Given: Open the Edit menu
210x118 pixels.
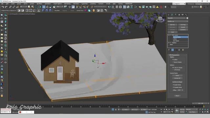Looking at the screenshot, I should 7,4.
